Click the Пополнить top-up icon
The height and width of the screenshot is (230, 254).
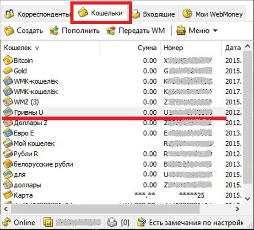[x=54, y=31]
